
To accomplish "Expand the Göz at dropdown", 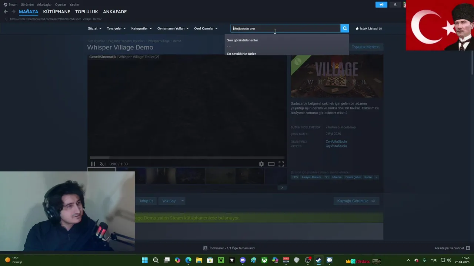I will pos(94,28).
